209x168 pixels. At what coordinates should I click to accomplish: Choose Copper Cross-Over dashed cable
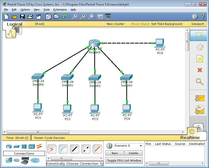[x=86, y=149]
